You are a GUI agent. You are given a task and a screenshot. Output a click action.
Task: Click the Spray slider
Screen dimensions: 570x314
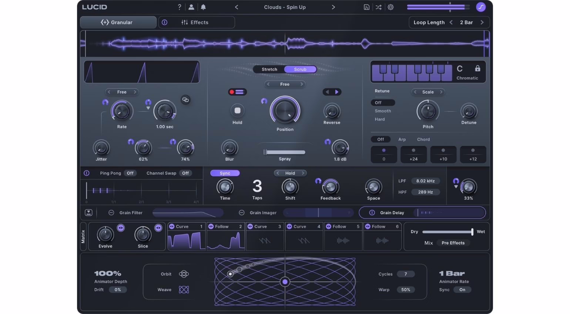pos(285,152)
